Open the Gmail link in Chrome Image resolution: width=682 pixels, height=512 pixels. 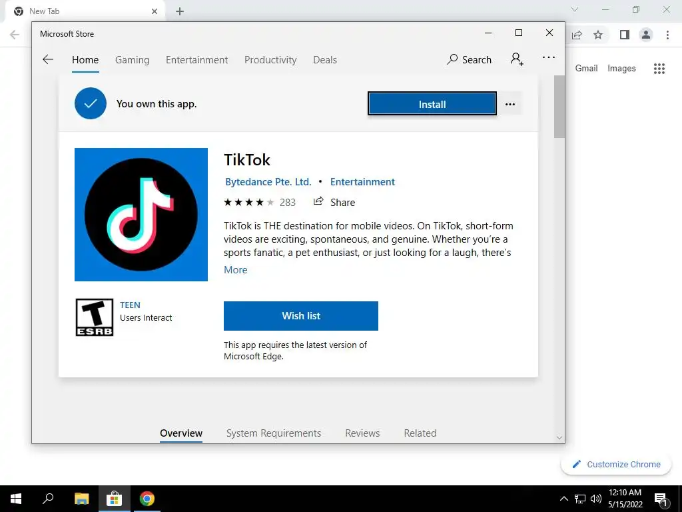click(x=586, y=69)
